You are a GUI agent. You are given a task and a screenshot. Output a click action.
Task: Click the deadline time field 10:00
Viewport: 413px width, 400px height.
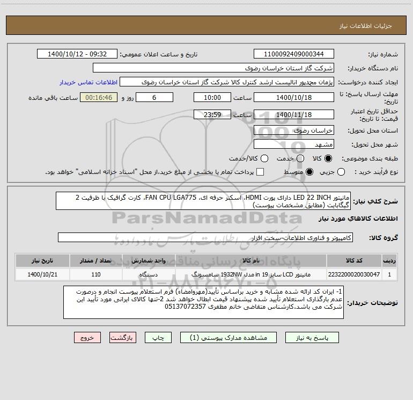pyautogui.click(x=212, y=98)
